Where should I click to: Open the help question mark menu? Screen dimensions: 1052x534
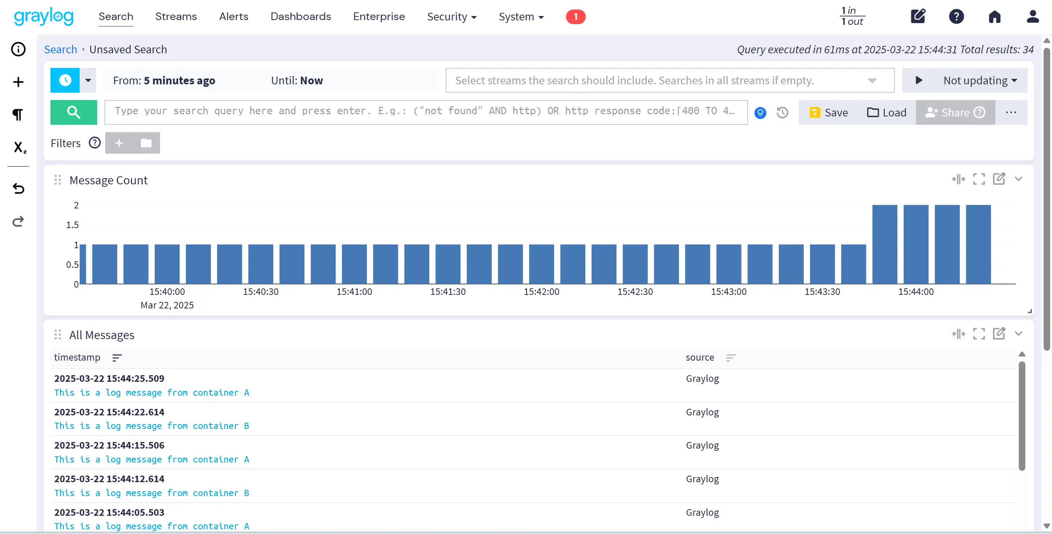pyautogui.click(x=956, y=17)
